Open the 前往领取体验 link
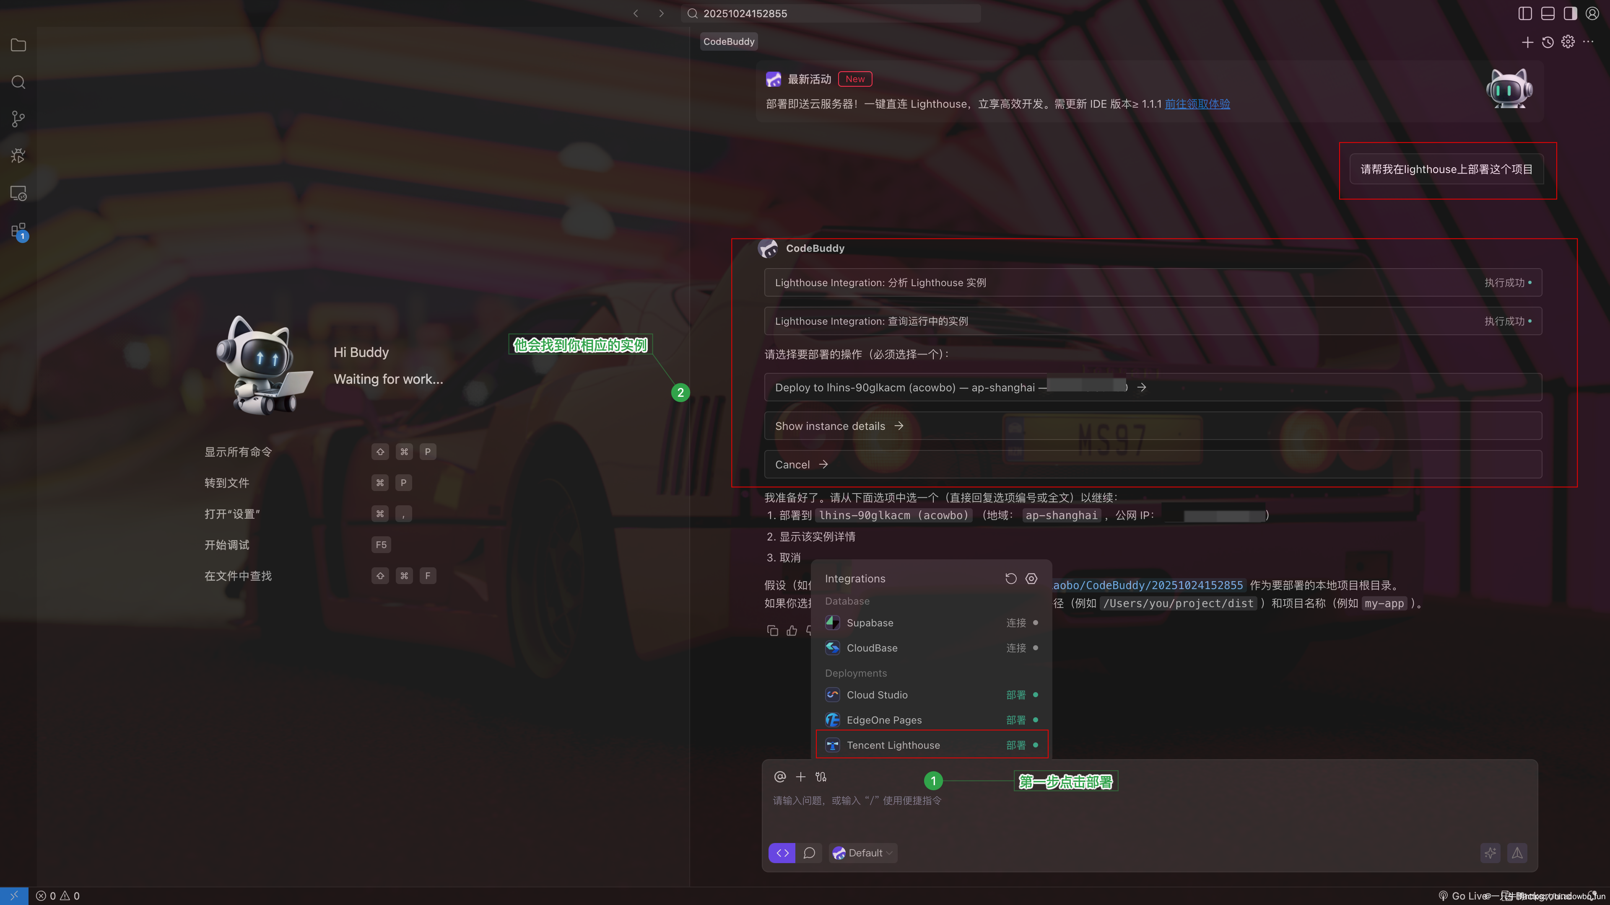Viewport: 1610px width, 905px height. click(x=1197, y=103)
